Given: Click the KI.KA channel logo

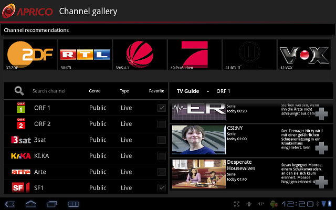Looking at the screenshot, I should coord(21,156).
